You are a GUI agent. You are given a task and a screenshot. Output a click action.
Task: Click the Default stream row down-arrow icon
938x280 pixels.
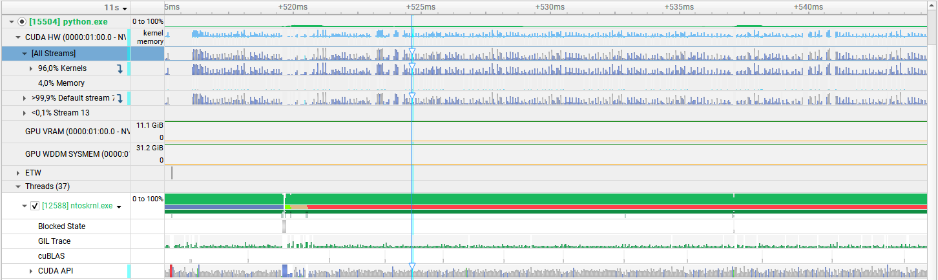tap(120, 98)
